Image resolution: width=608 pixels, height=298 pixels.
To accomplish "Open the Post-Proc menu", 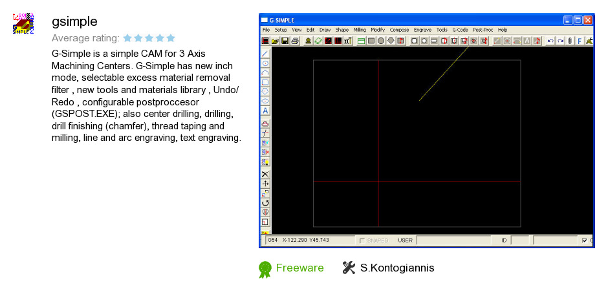I will 483,30.
